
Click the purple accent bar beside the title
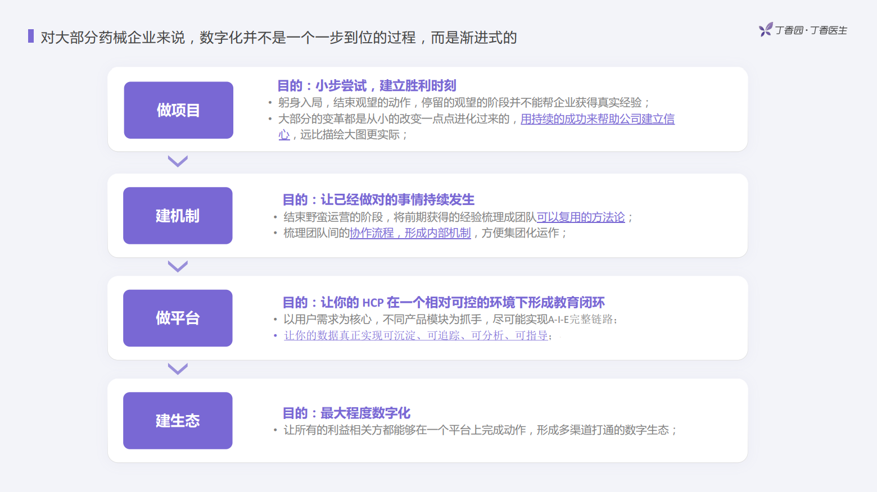point(30,37)
